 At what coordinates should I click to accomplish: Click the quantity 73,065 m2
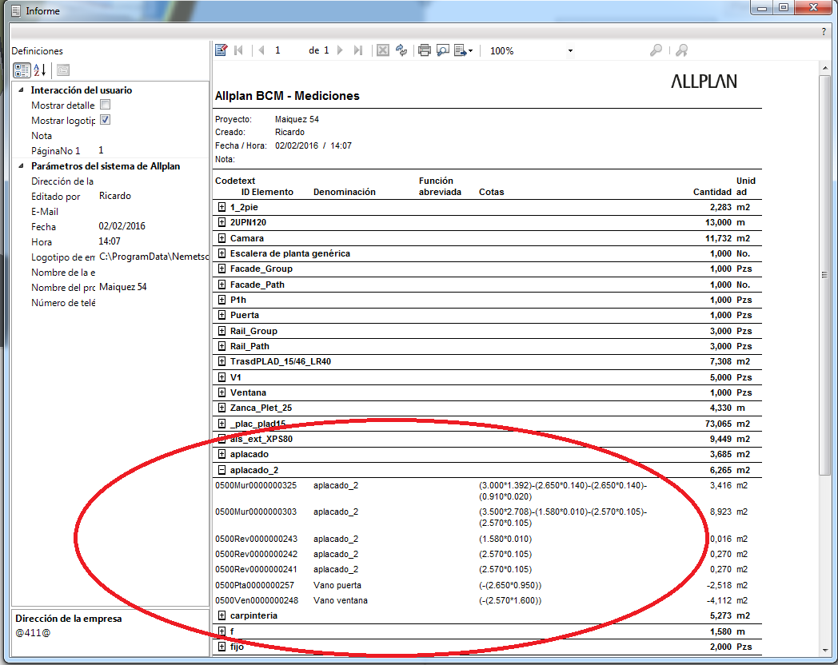click(728, 424)
